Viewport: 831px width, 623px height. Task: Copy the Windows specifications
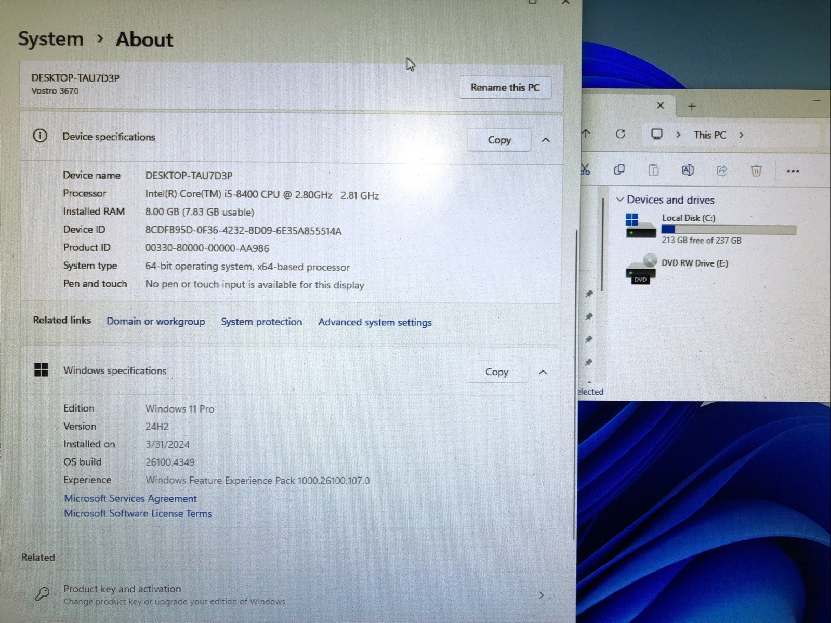(x=497, y=372)
